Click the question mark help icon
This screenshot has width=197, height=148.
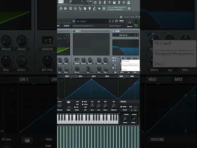[110, 2]
